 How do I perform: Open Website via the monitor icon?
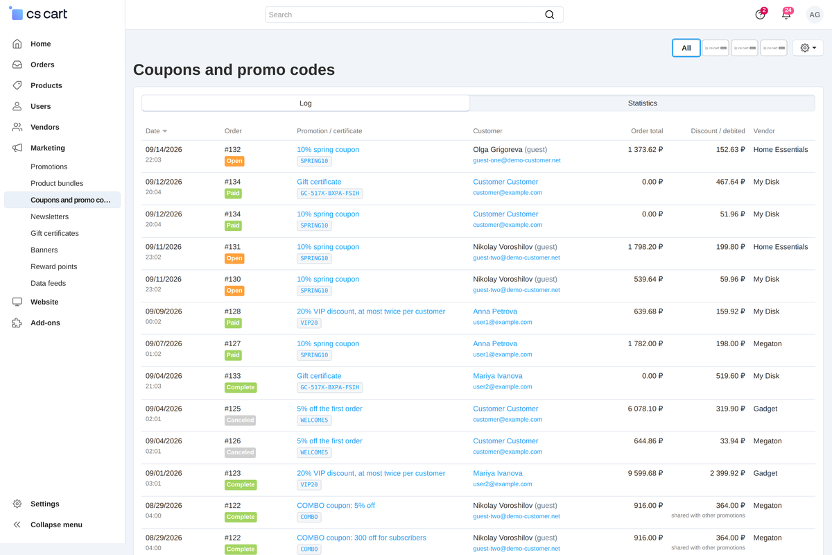click(x=17, y=302)
